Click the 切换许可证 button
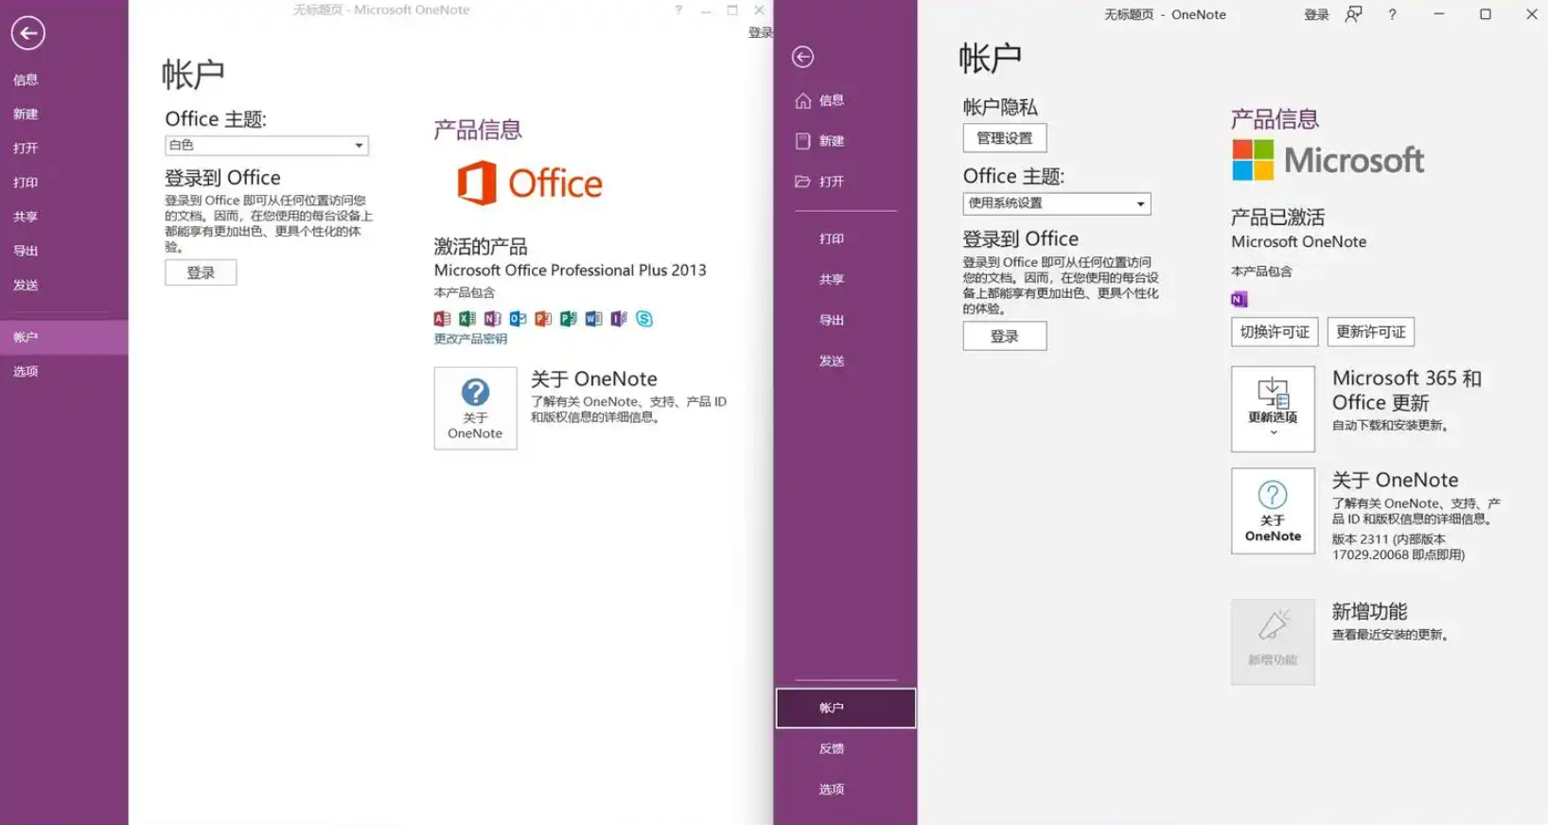Screen dimensions: 1548x825 tap(1275, 332)
